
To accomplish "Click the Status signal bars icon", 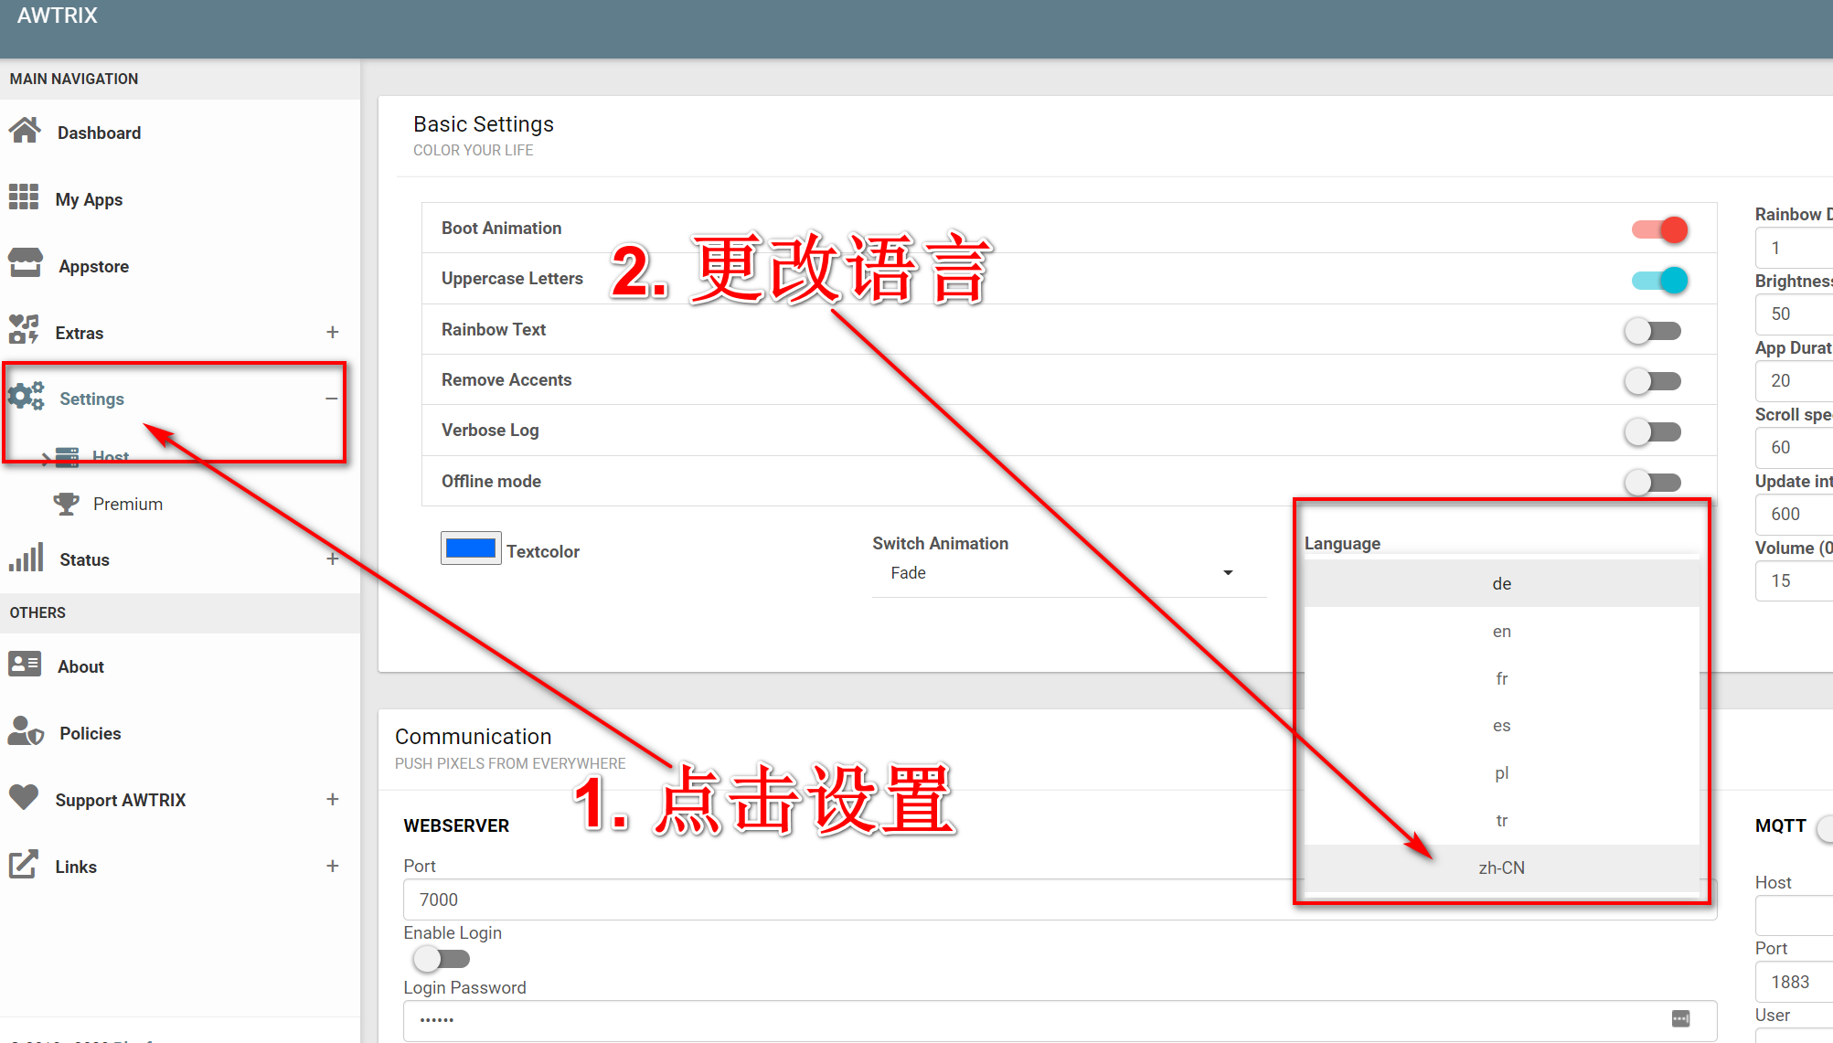I will (x=26, y=558).
